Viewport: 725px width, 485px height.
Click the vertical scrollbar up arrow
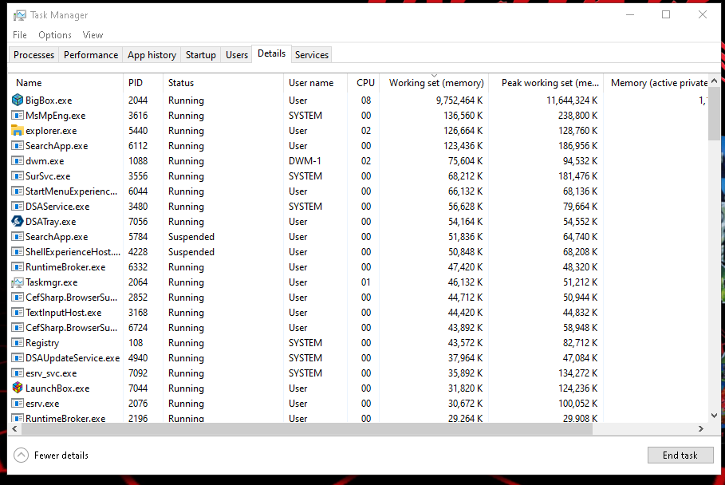(x=715, y=81)
